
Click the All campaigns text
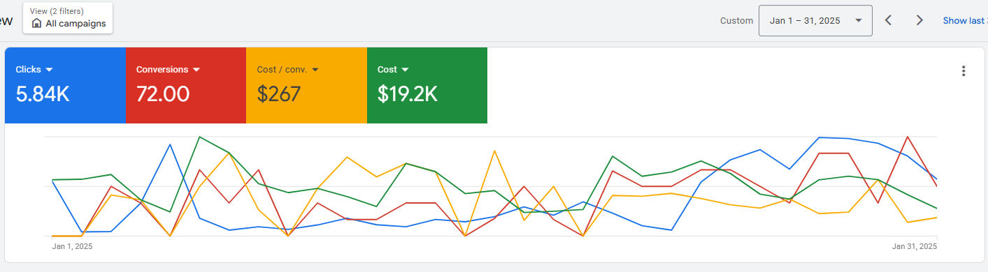[x=76, y=24]
